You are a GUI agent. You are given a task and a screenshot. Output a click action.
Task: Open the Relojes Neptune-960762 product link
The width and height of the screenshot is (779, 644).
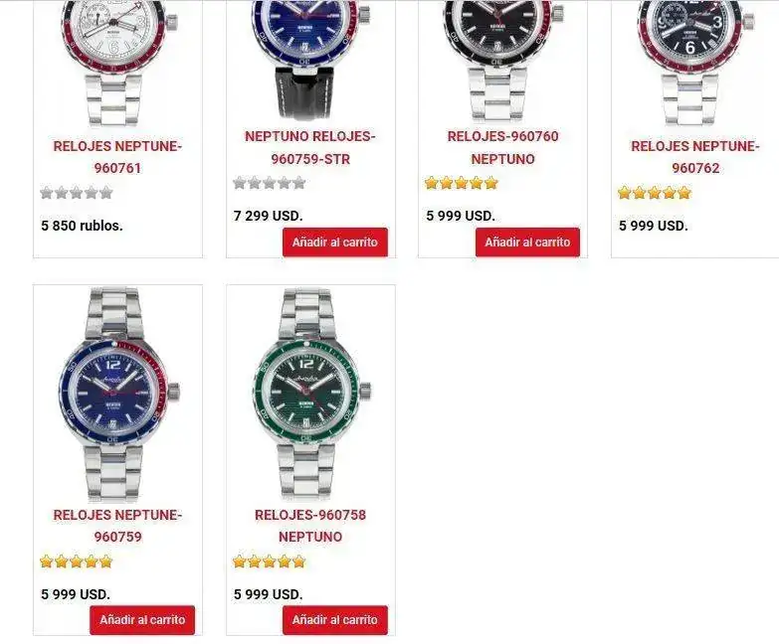695,157
